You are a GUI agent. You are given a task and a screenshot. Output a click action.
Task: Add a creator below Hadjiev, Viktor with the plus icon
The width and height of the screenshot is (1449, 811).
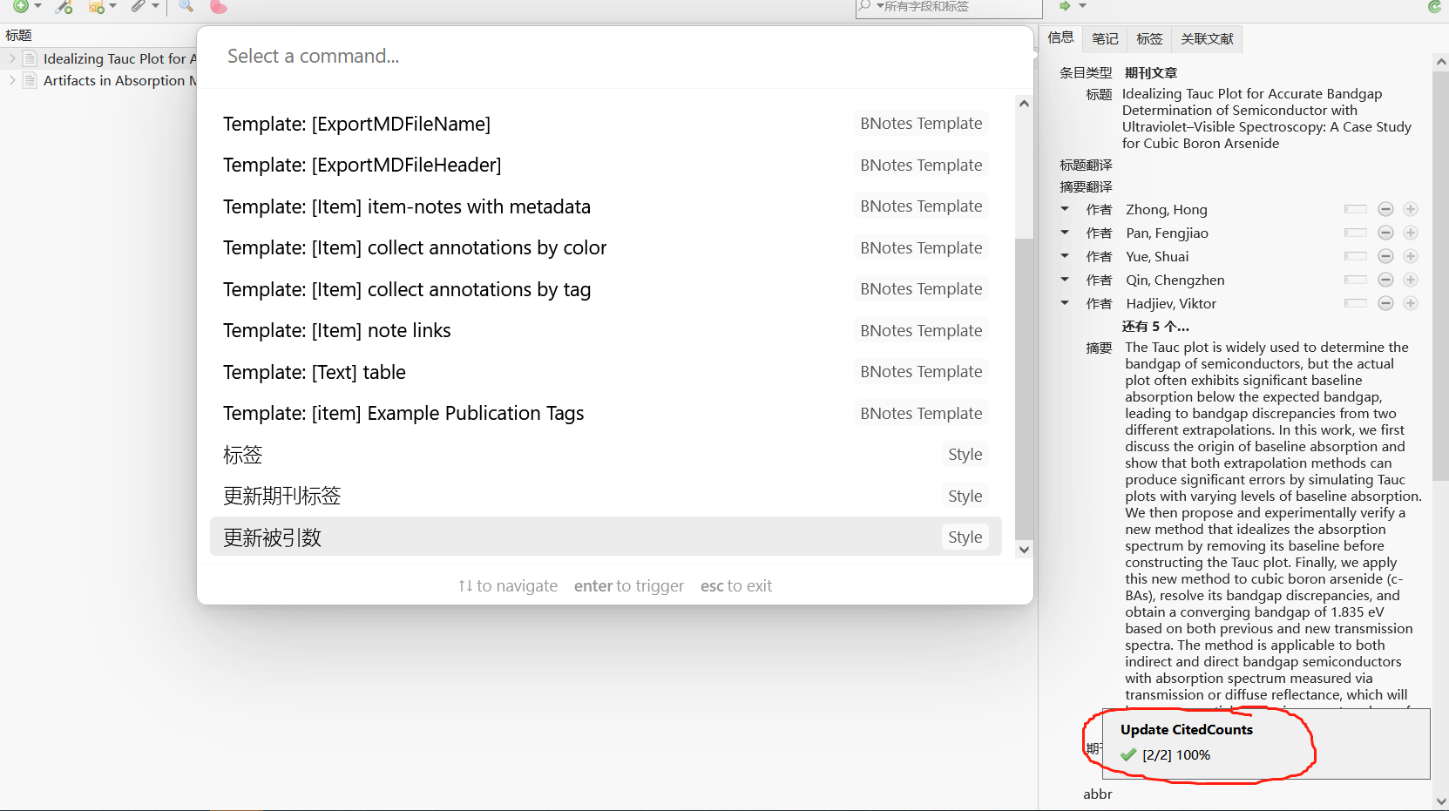[x=1411, y=303]
